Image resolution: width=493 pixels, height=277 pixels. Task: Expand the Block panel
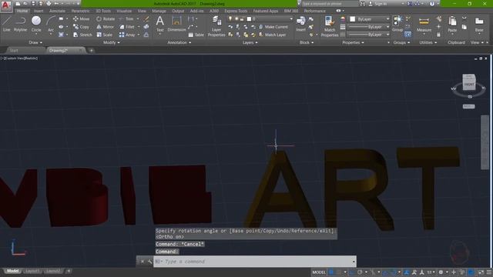pos(307,42)
